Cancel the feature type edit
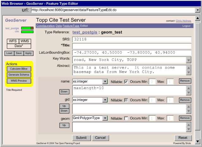202x147 pixels. coord(100,138)
